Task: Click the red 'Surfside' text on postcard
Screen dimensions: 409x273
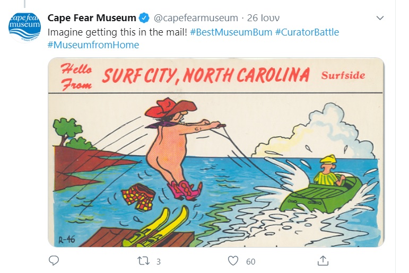Action: click(x=343, y=75)
